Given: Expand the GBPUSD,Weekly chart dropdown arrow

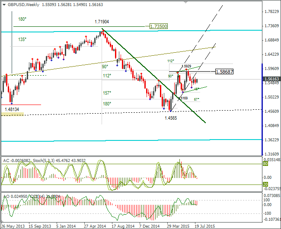Looking at the screenshot, I should click(x=4, y=5).
